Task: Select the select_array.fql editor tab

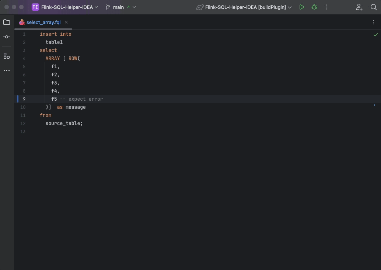Action: [43, 22]
